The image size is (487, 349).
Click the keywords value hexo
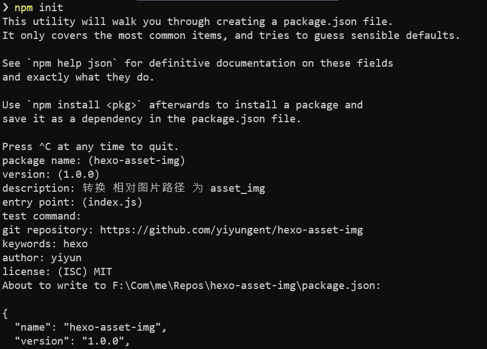pyautogui.click(x=76, y=244)
